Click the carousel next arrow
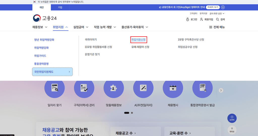 click(221, 90)
